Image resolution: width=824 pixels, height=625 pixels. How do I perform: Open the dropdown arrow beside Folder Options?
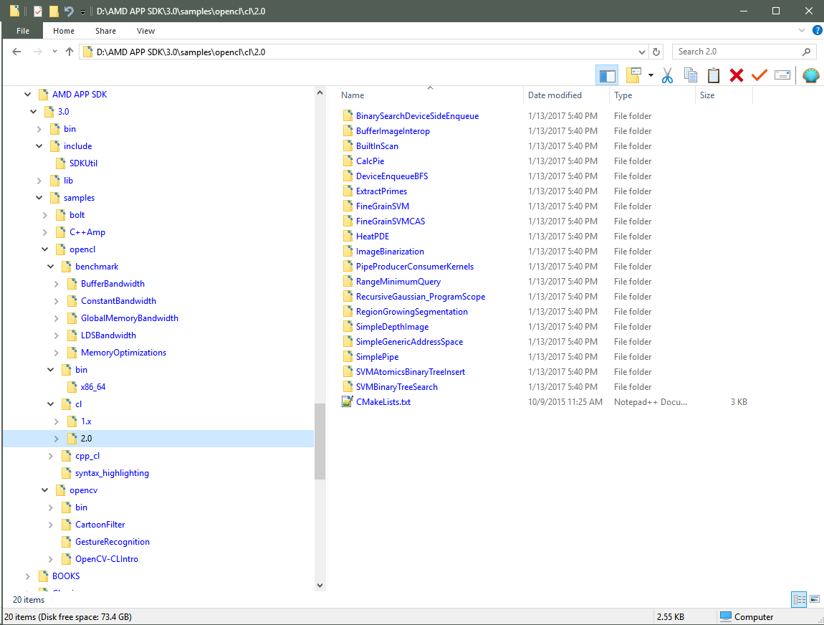click(651, 75)
